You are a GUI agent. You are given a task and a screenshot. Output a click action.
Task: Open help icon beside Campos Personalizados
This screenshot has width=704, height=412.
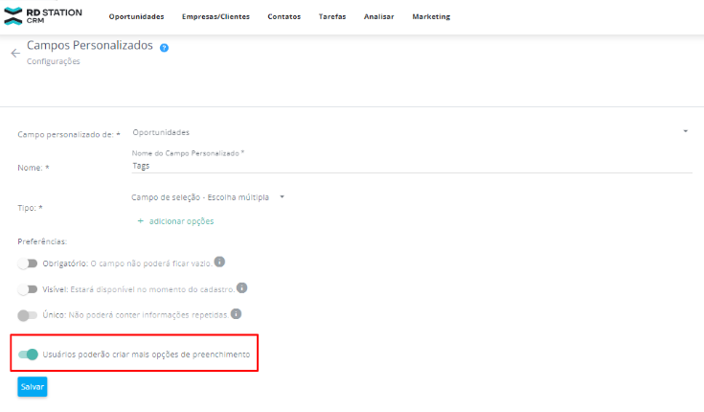click(164, 47)
